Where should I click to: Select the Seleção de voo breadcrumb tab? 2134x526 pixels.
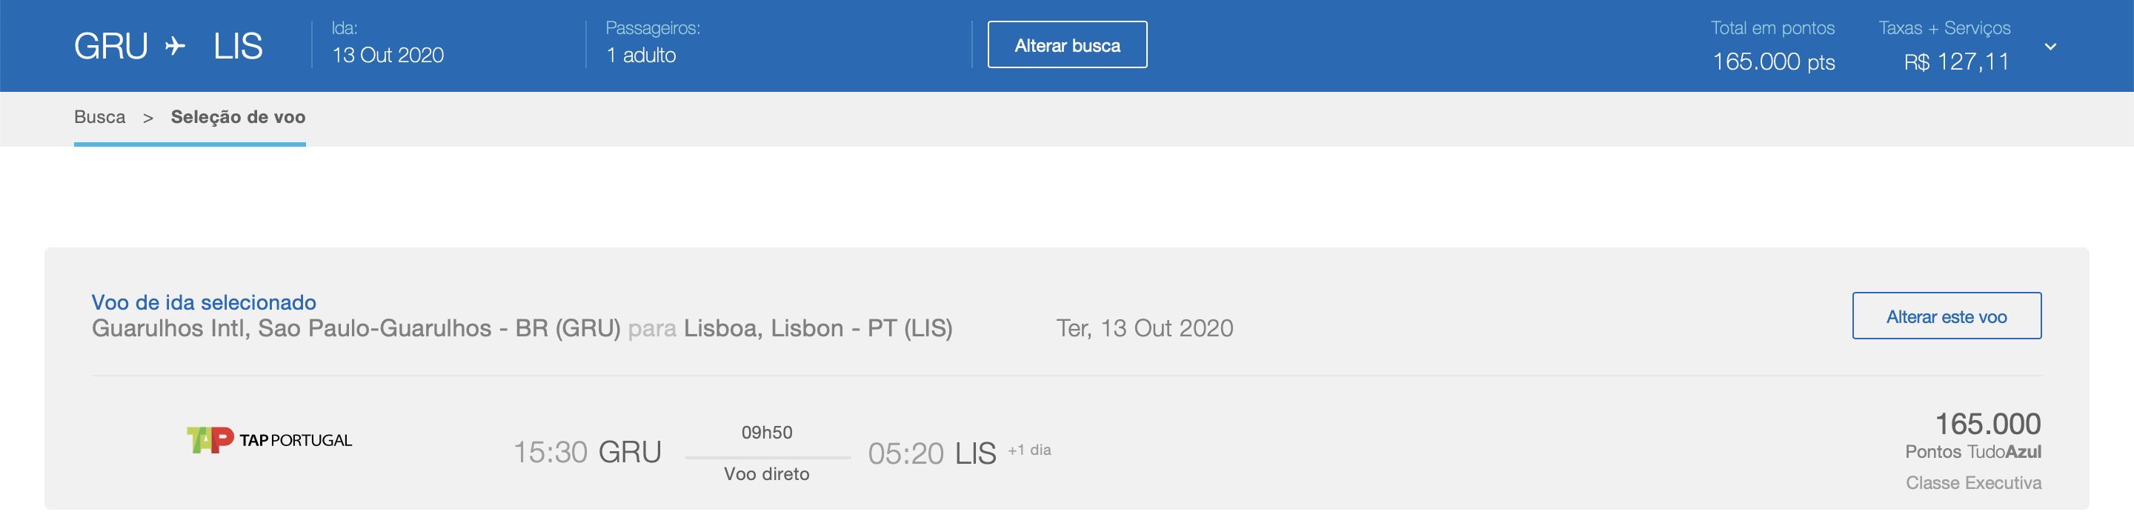click(238, 117)
